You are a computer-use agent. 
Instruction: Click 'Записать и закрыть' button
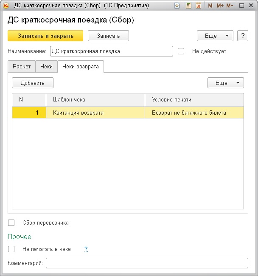(x=45, y=36)
